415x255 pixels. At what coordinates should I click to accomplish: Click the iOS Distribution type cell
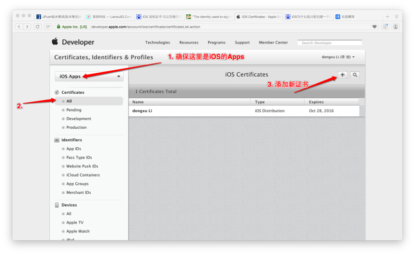pyautogui.click(x=270, y=111)
